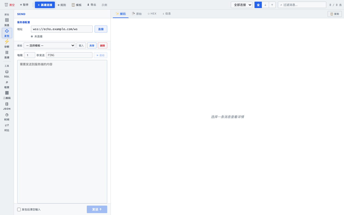Open the JSON tool in sidebar
Viewport: 344px width, 215px height.
7,106
